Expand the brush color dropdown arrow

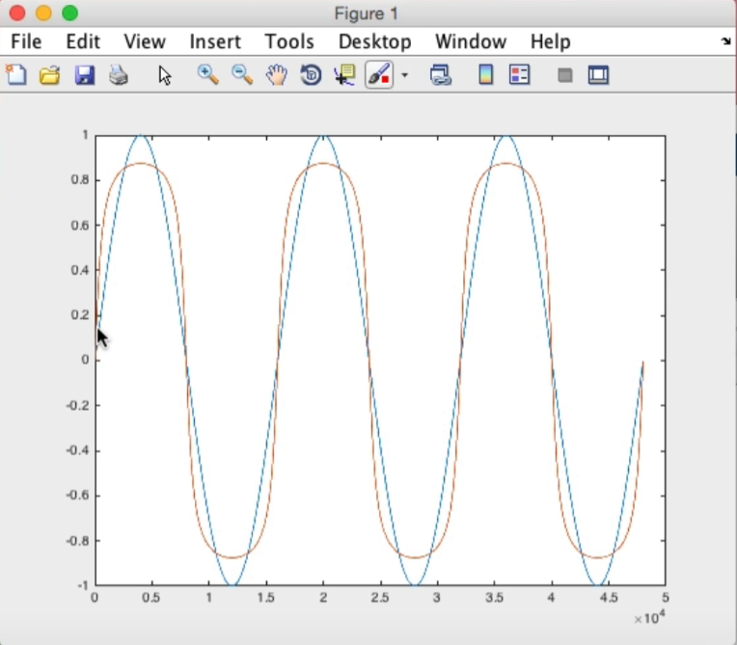(405, 75)
